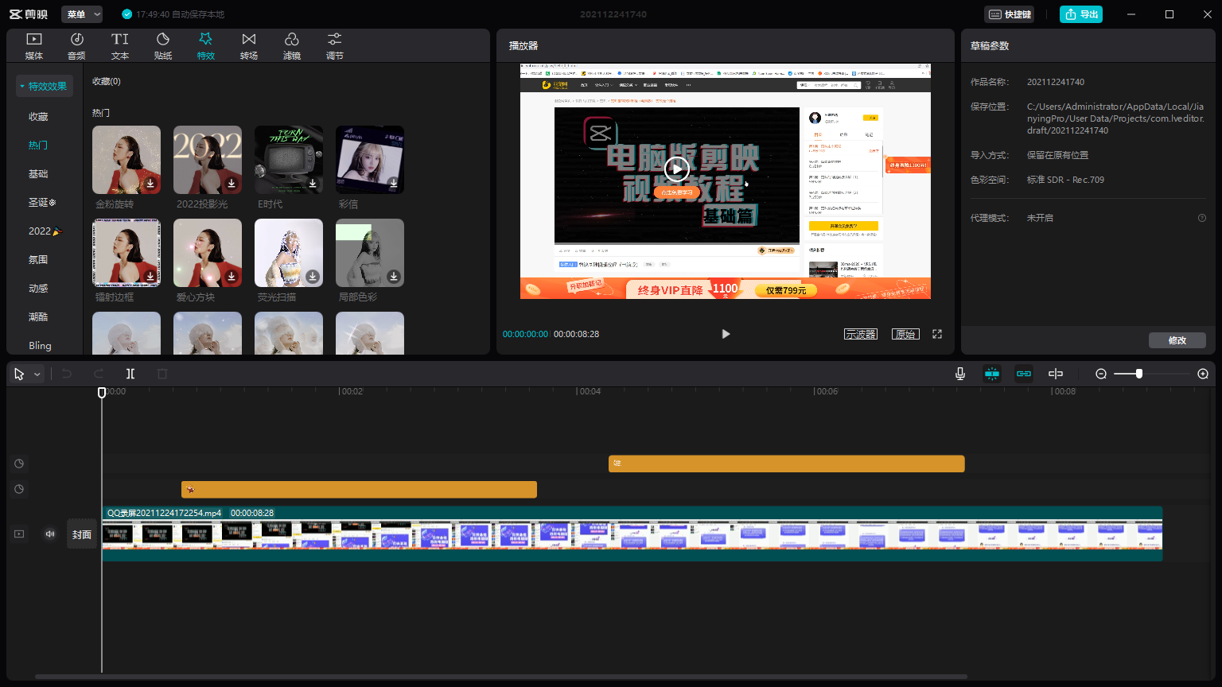This screenshot has height=687, width=1222.
Task: Redo the last timeline action
Action: (x=99, y=374)
